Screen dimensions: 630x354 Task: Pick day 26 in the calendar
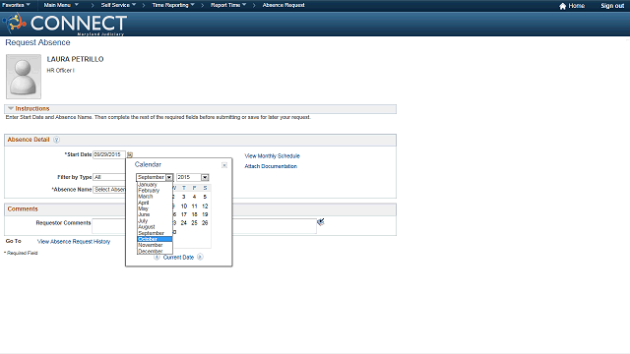coord(205,223)
